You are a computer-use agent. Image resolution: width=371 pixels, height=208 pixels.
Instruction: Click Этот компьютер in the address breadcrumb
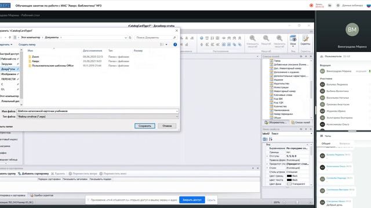(x=31, y=38)
